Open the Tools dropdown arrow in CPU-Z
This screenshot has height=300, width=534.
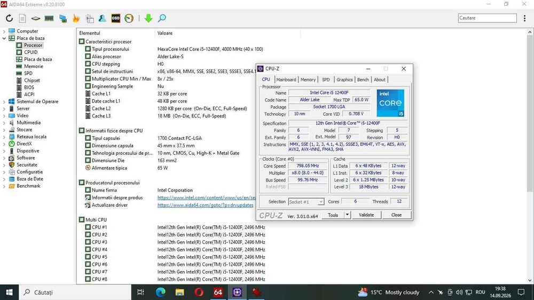347,215
